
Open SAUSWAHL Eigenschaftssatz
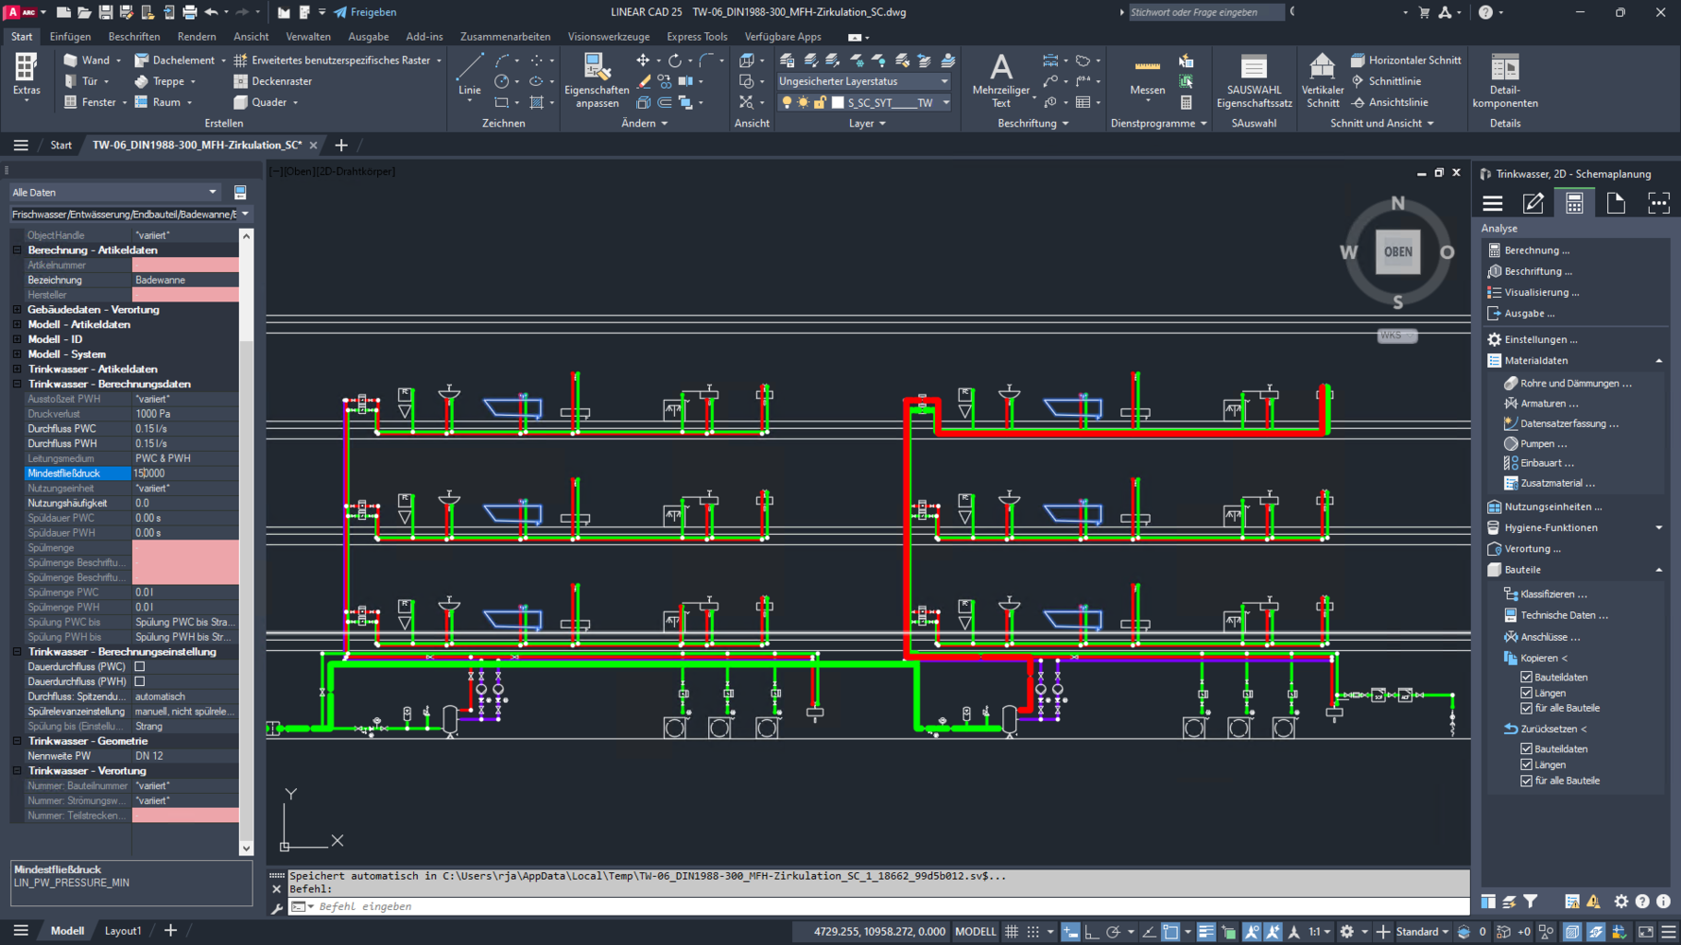tap(1254, 80)
